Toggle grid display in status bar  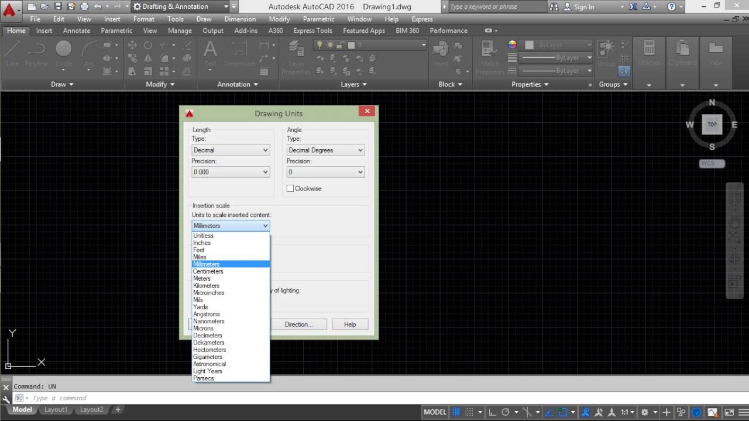(456, 412)
